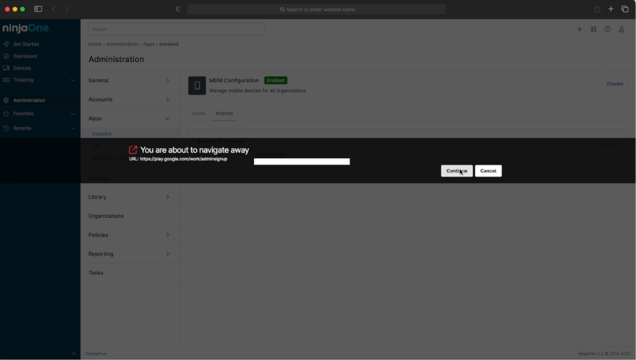Screen dimensions: 636x360
Task: Click the NinjaOne logo
Action: [x=26, y=28]
